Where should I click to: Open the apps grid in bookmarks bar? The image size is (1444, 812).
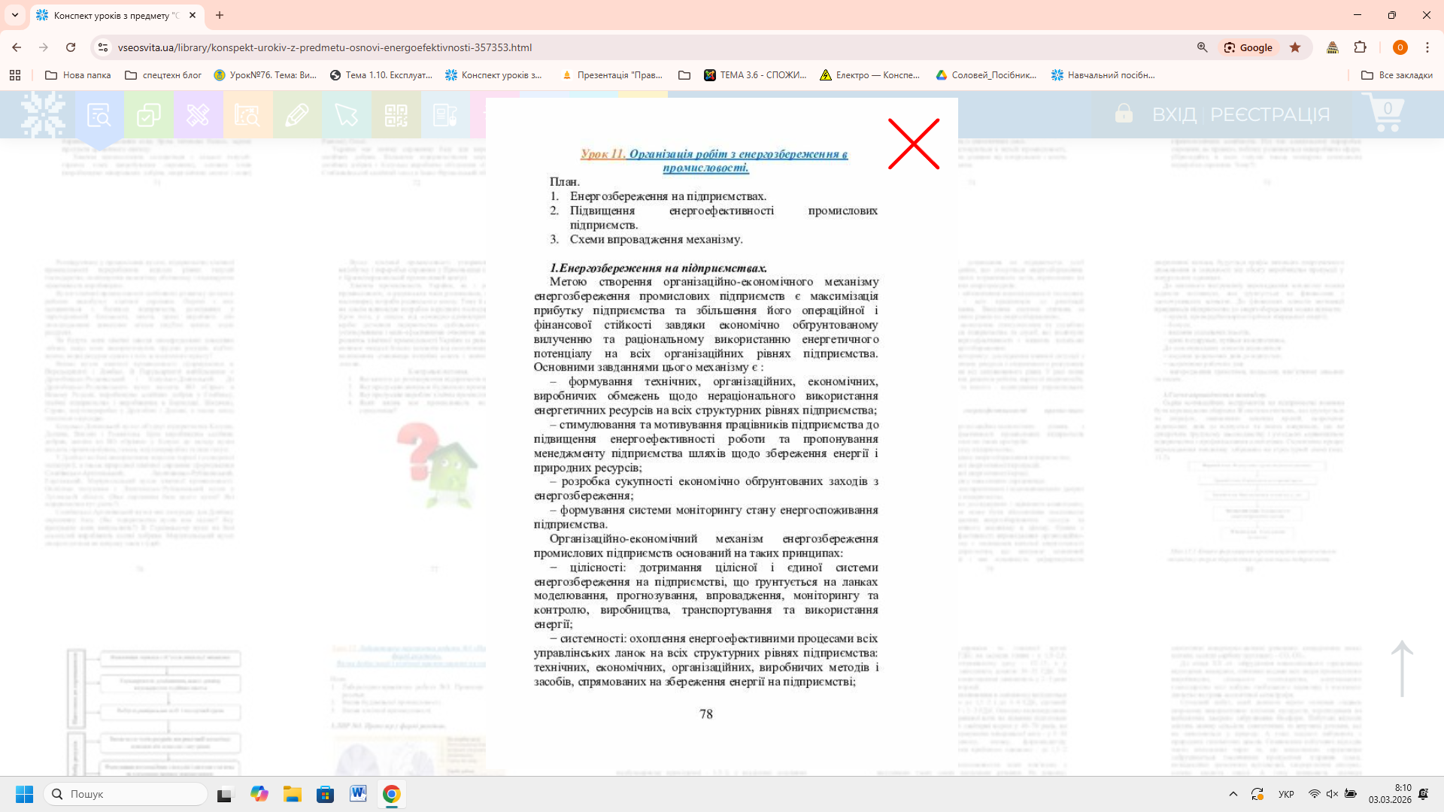pos(15,75)
